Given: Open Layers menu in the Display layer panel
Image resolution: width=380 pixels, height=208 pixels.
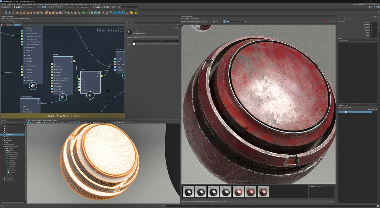Looking at the screenshot, I should coord(340,107).
